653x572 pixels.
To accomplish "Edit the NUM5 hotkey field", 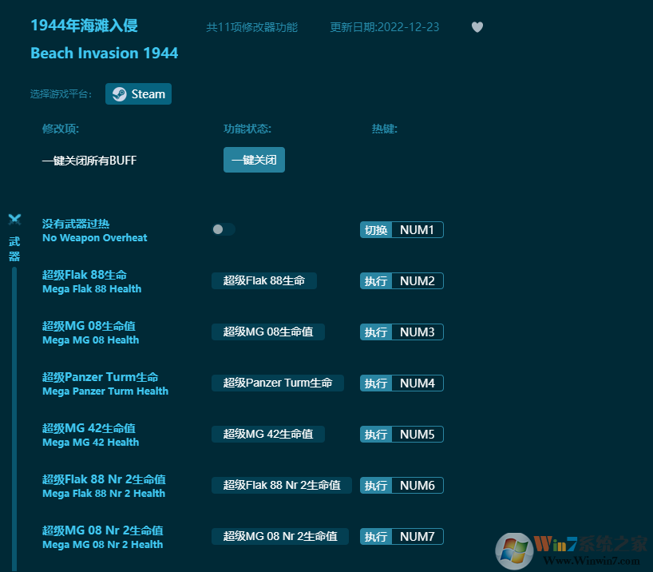I will point(418,435).
